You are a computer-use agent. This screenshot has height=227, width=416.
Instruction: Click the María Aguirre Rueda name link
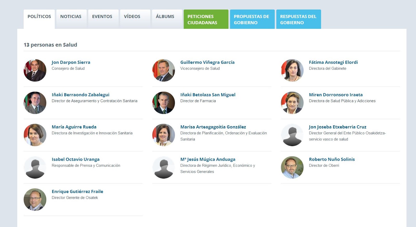click(74, 127)
